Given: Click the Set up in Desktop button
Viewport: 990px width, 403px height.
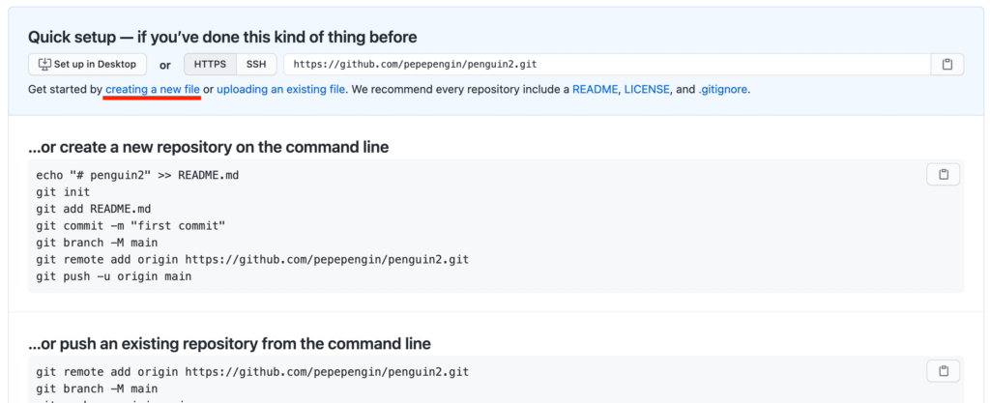Looking at the screenshot, I should 87,65.
